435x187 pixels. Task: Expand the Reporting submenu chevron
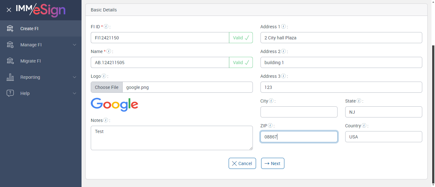pyautogui.click(x=75, y=77)
